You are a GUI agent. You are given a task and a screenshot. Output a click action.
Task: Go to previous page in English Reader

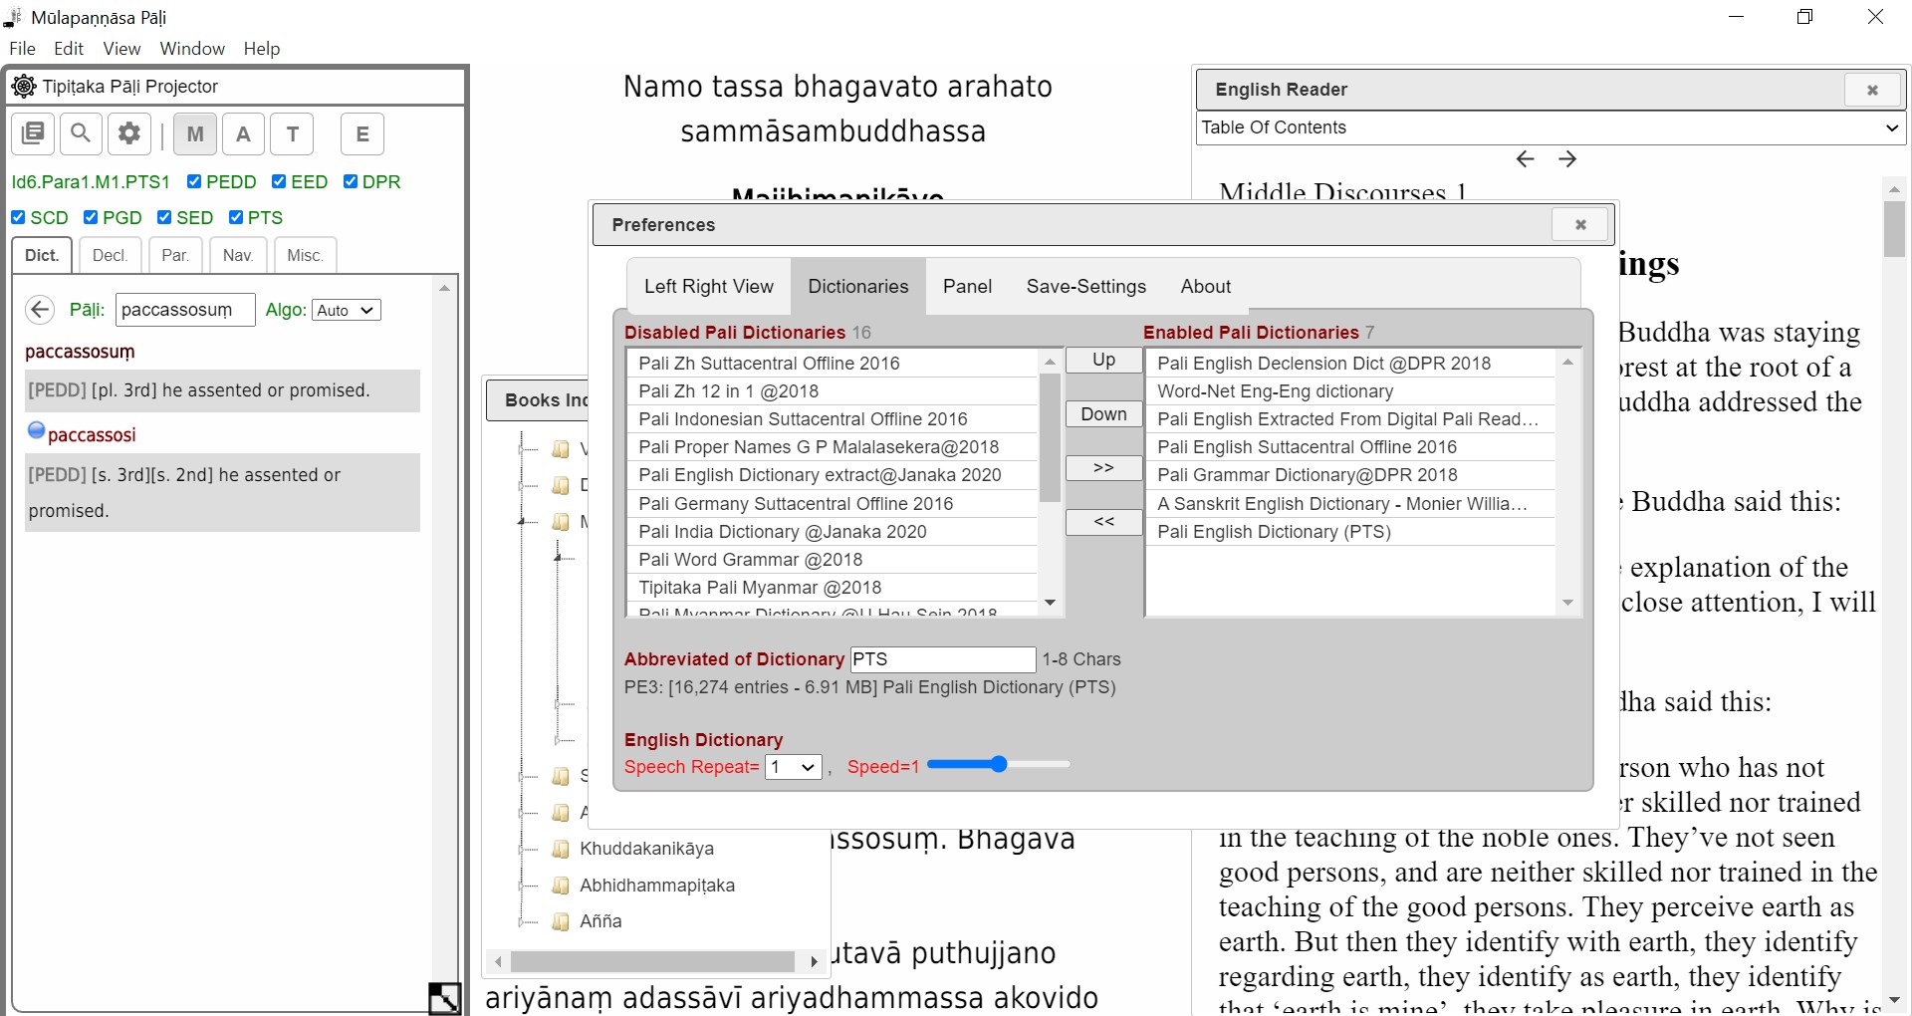pos(1525,159)
